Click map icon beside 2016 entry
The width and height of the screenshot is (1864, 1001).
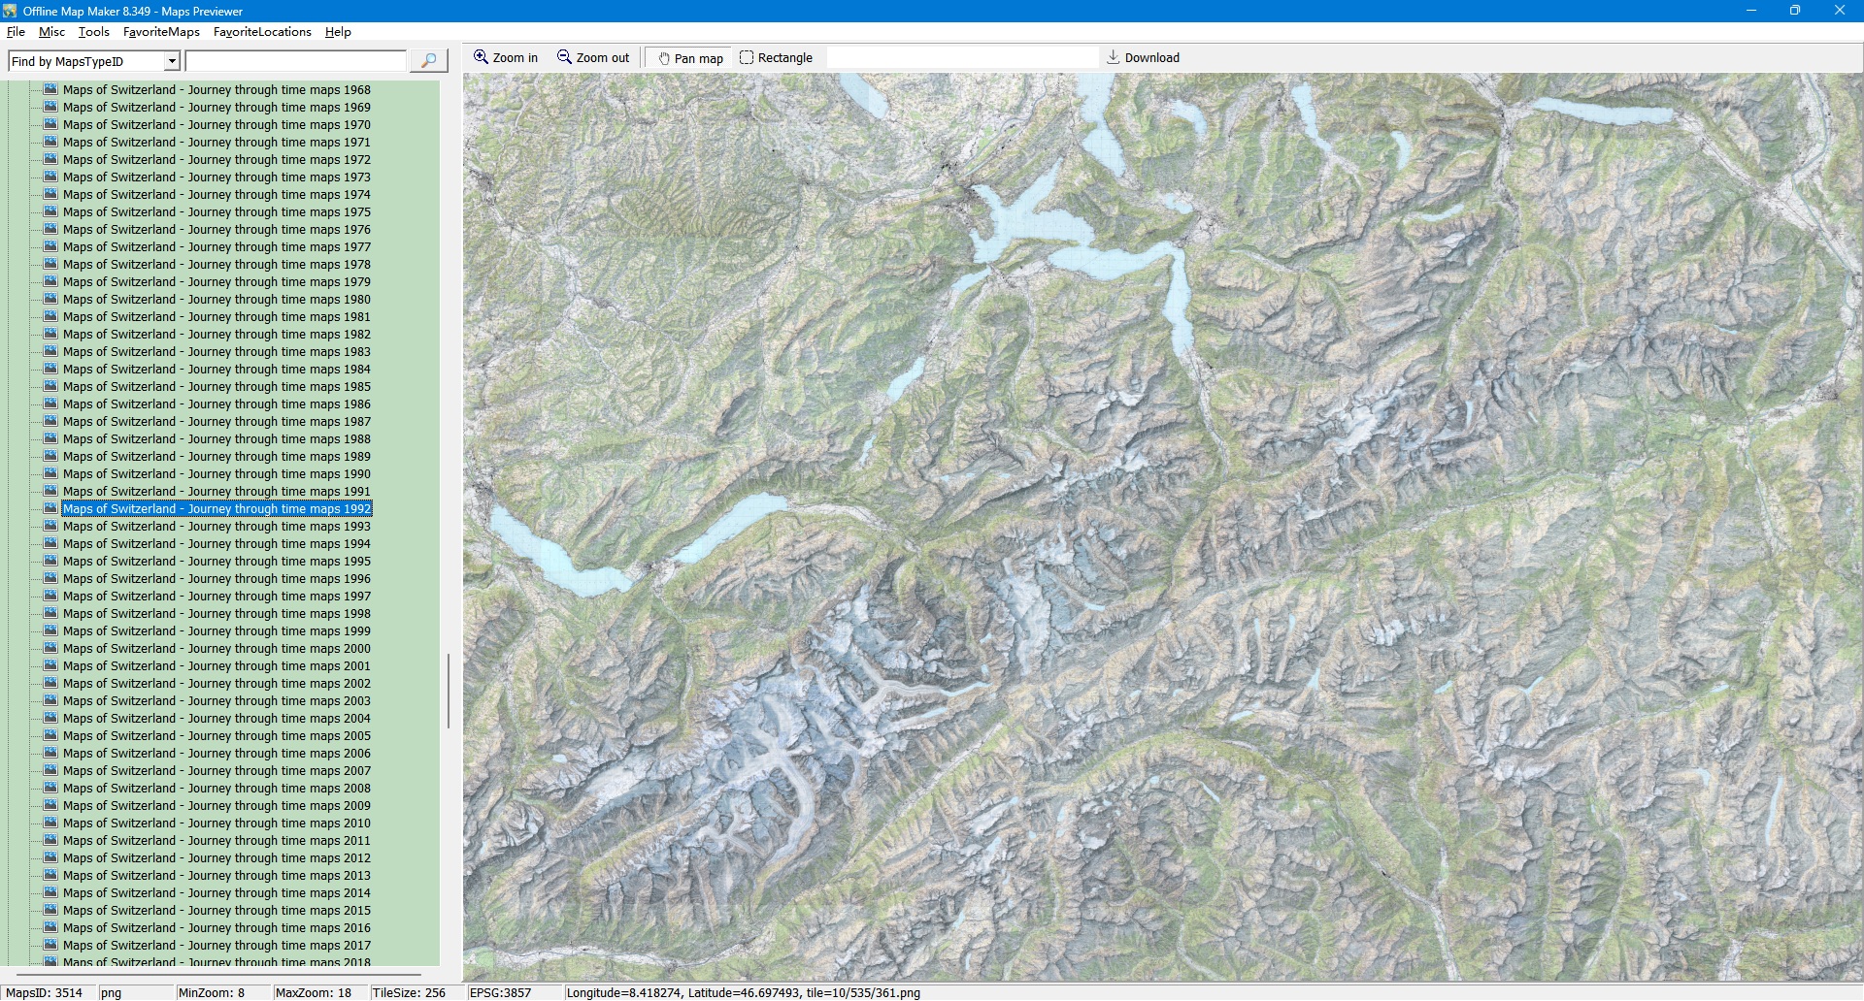(x=50, y=927)
